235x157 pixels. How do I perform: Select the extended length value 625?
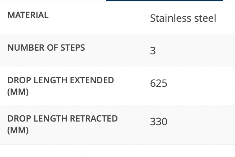[x=159, y=84]
